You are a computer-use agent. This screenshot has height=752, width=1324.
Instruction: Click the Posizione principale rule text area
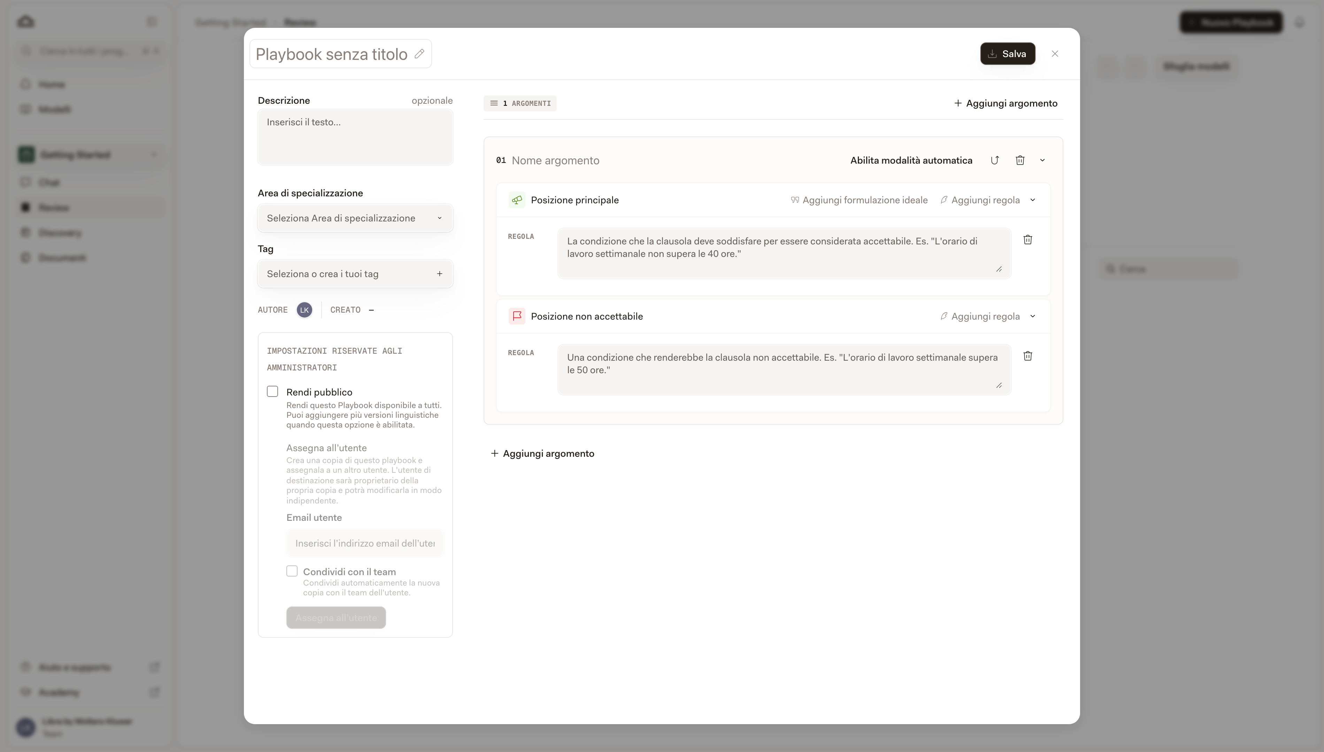tap(784, 253)
